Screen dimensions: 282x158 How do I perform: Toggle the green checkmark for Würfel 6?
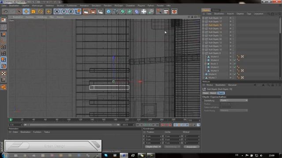coord(235,74)
